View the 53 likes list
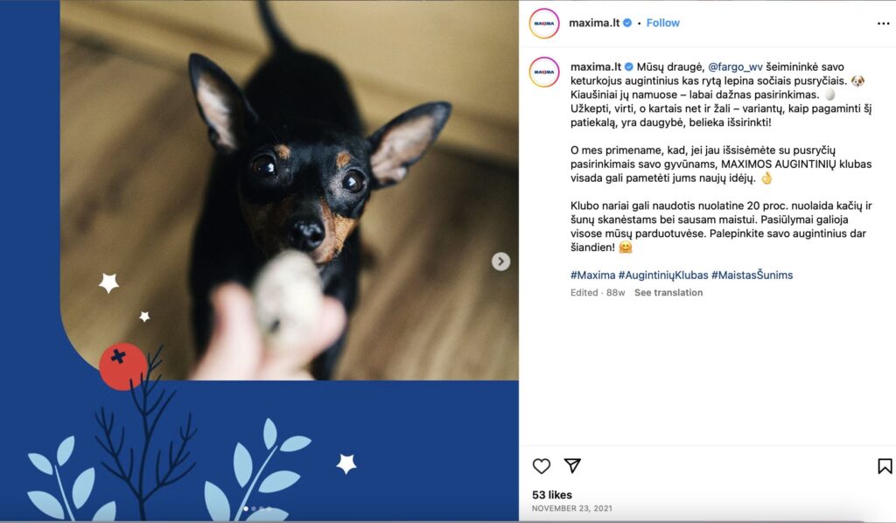The width and height of the screenshot is (896, 523). tap(552, 494)
